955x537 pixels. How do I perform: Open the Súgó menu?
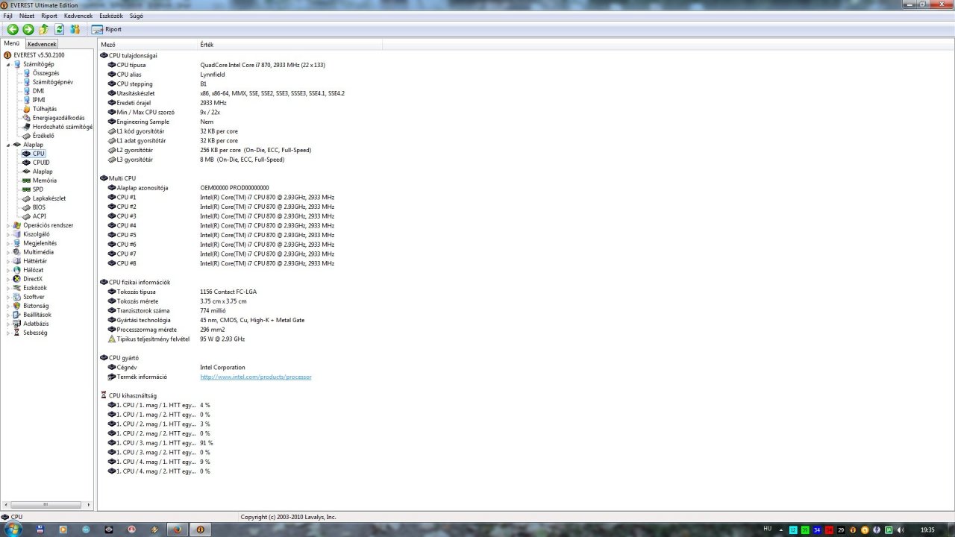point(137,16)
